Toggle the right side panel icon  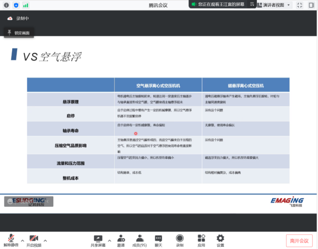tap(311, 5)
